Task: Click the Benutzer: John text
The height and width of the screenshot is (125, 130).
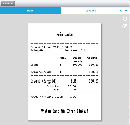Action: point(76,50)
